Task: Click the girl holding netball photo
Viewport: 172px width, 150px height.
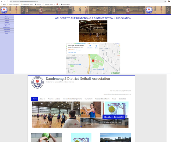Action: (92, 109)
